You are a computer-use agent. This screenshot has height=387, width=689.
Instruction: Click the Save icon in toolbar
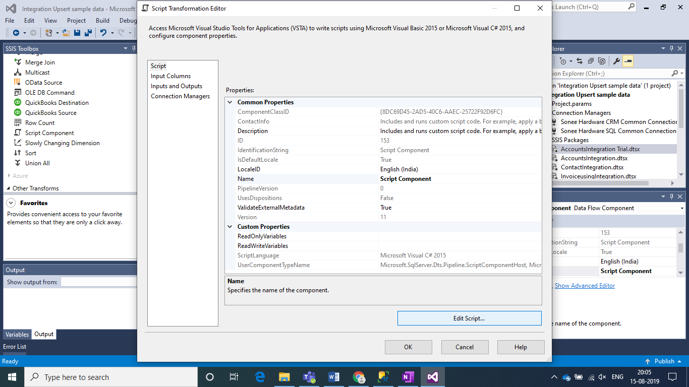pyautogui.click(x=77, y=33)
